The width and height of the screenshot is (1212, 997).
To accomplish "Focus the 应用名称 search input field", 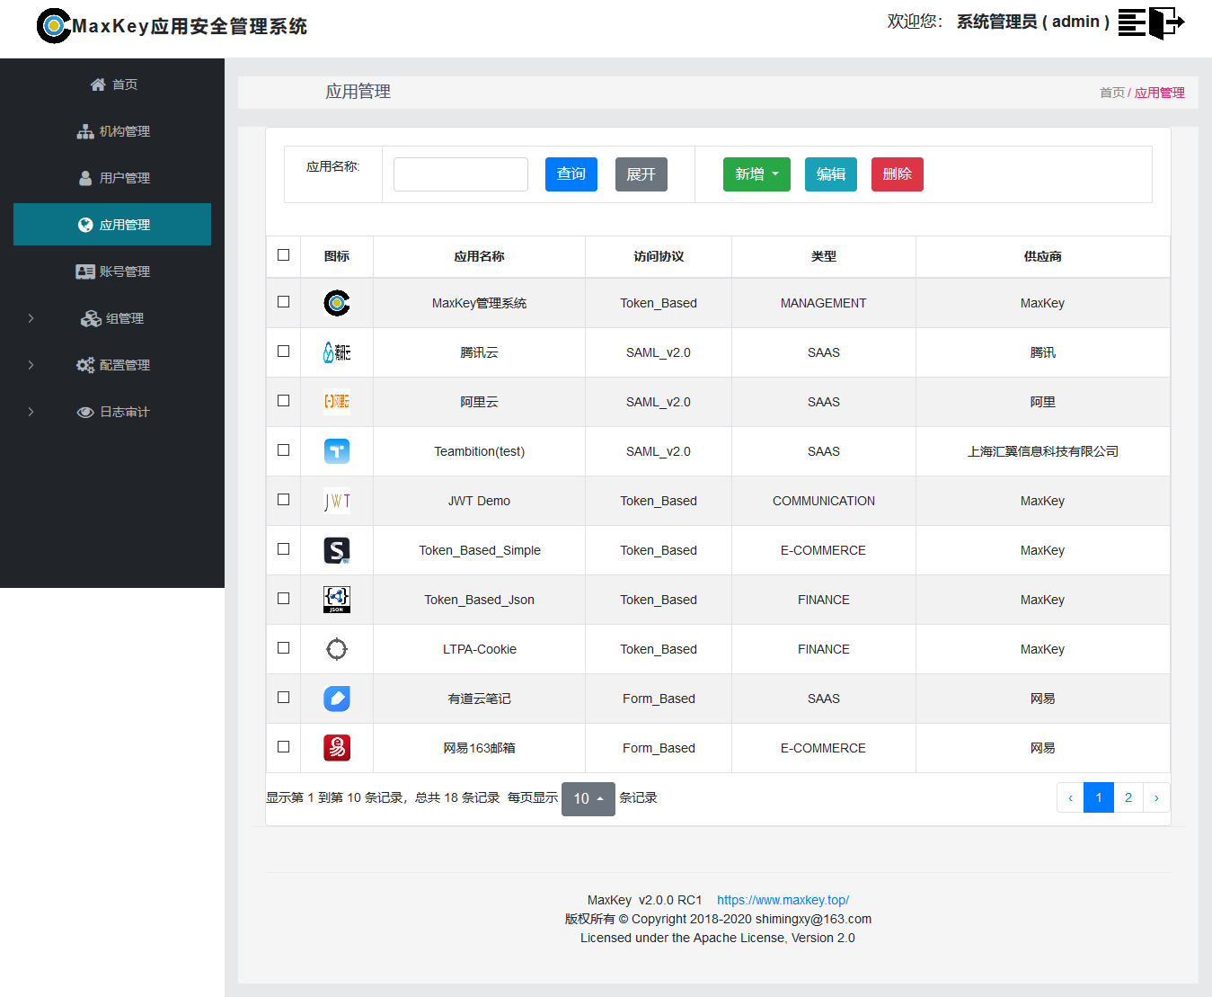I will pos(461,174).
